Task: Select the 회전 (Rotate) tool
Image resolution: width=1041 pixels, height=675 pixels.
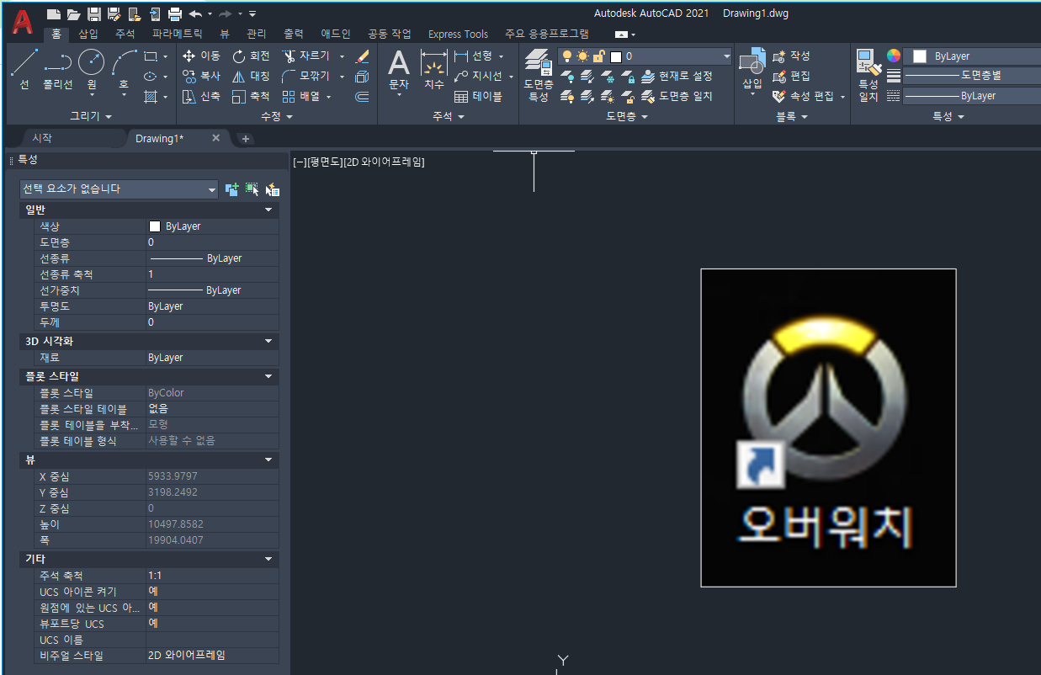Action: click(x=250, y=56)
